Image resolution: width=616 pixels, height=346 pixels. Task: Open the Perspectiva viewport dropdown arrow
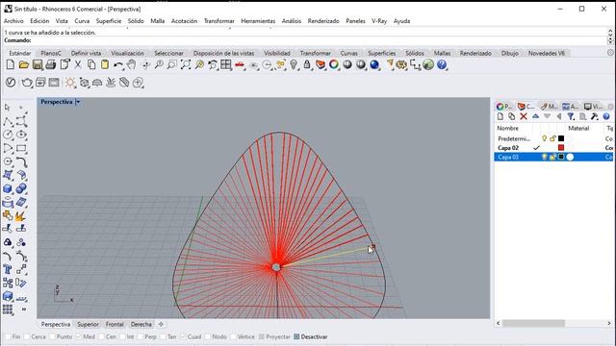click(x=78, y=102)
